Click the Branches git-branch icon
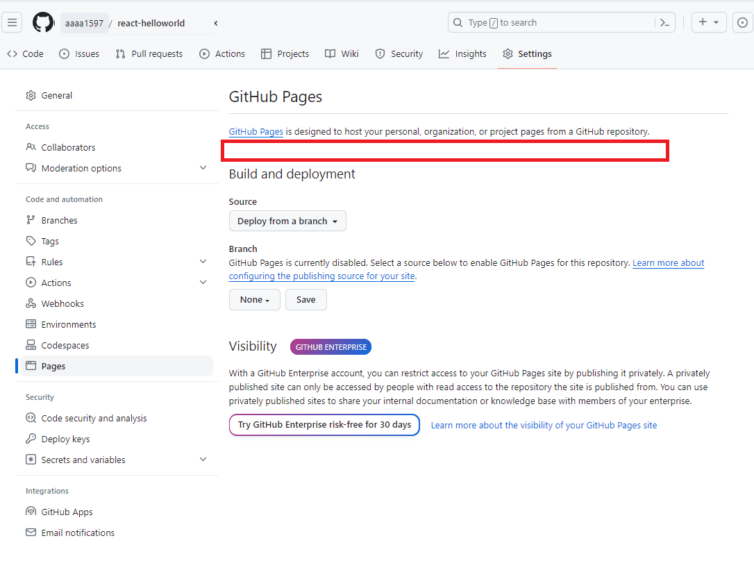Screen dimensions: 754x570 point(31,220)
